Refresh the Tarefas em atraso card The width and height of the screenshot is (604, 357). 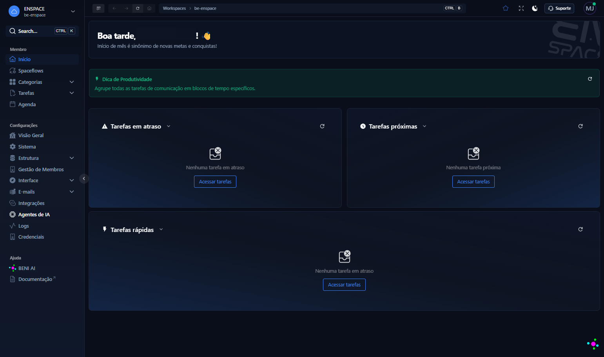[x=322, y=126]
